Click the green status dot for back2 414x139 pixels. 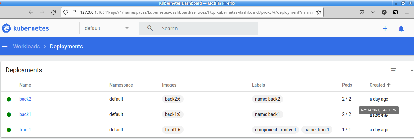coord(9,99)
